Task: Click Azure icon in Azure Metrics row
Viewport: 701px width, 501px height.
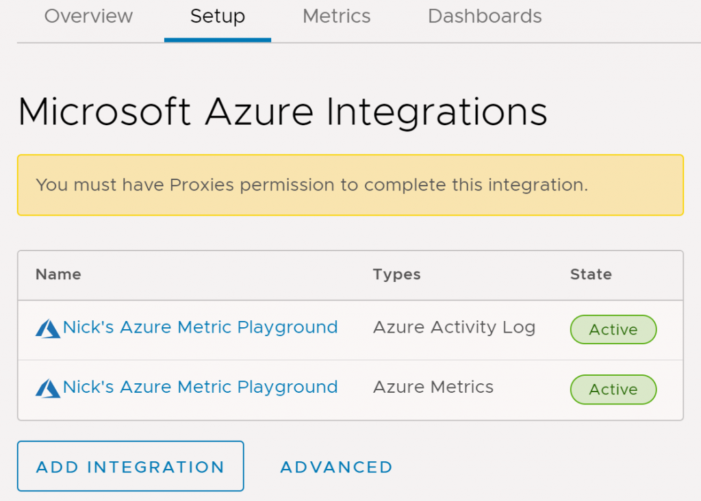Action: (x=48, y=388)
